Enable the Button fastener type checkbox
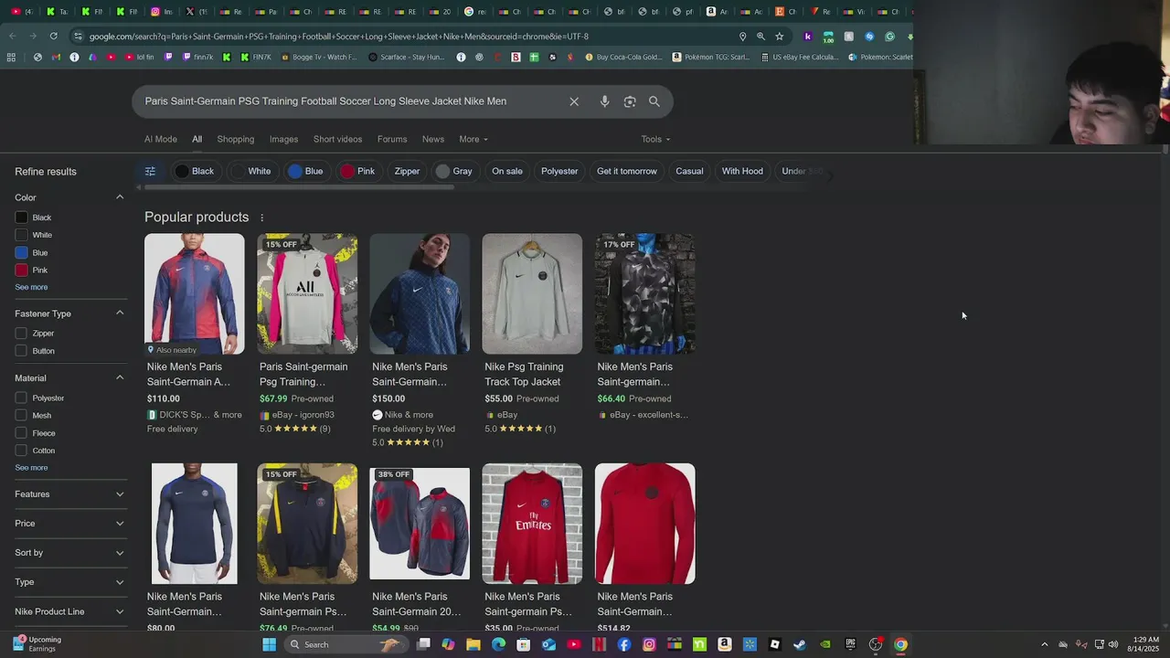Image resolution: width=1170 pixels, height=658 pixels. click(21, 351)
